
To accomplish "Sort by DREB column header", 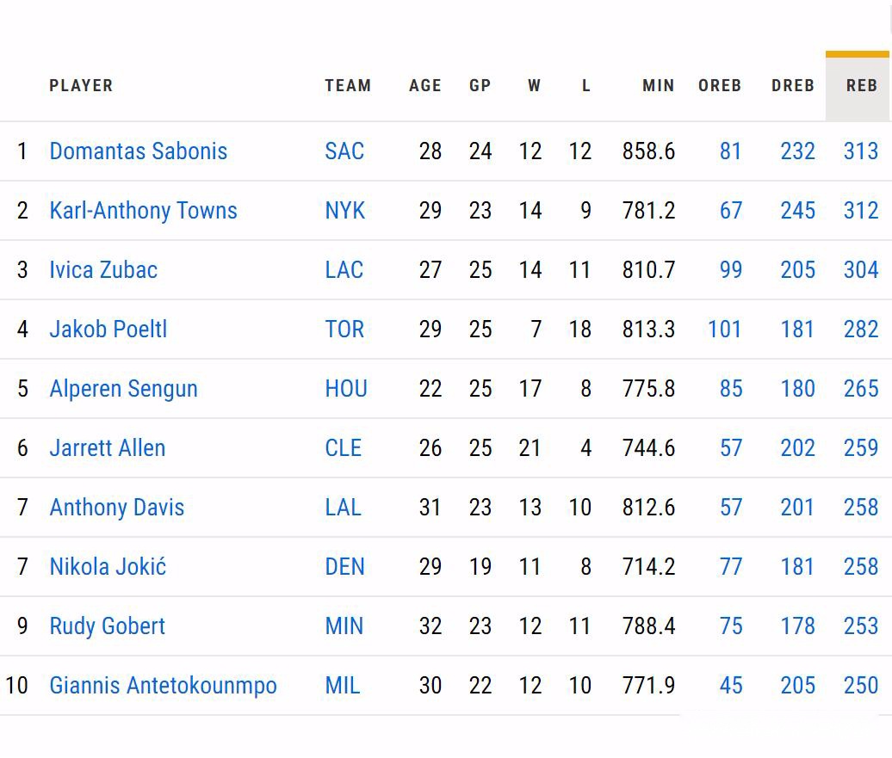I will point(792,86).
